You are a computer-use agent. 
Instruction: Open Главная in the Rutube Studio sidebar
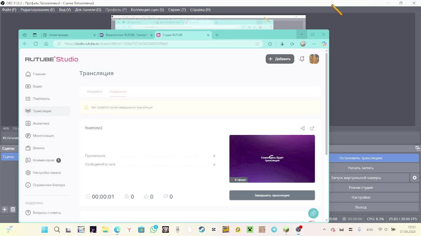point(36,74)
